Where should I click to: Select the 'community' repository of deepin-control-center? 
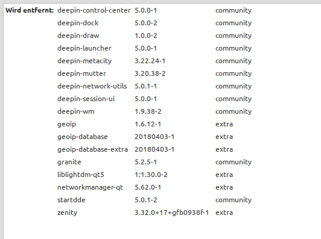pyautogui.click(x=234, y=10)
